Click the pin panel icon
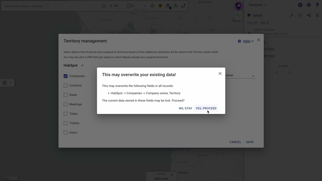 click(317, 5)
